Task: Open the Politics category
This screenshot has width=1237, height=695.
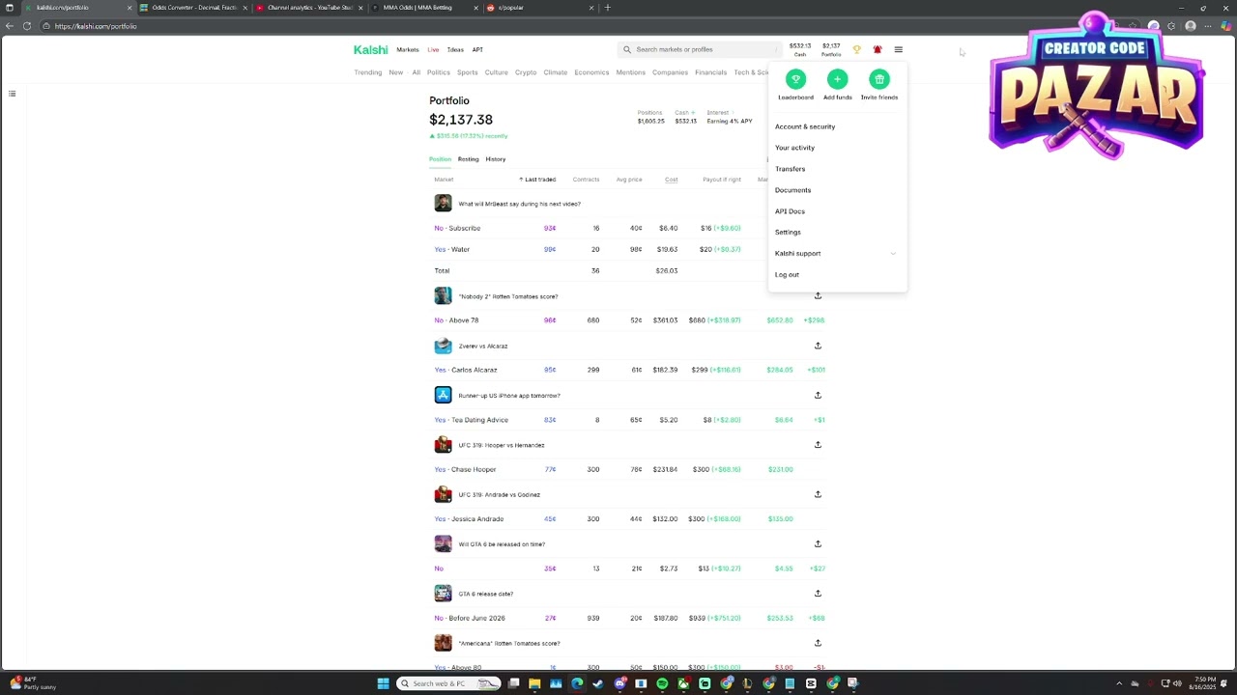Action: coord(439,72)
